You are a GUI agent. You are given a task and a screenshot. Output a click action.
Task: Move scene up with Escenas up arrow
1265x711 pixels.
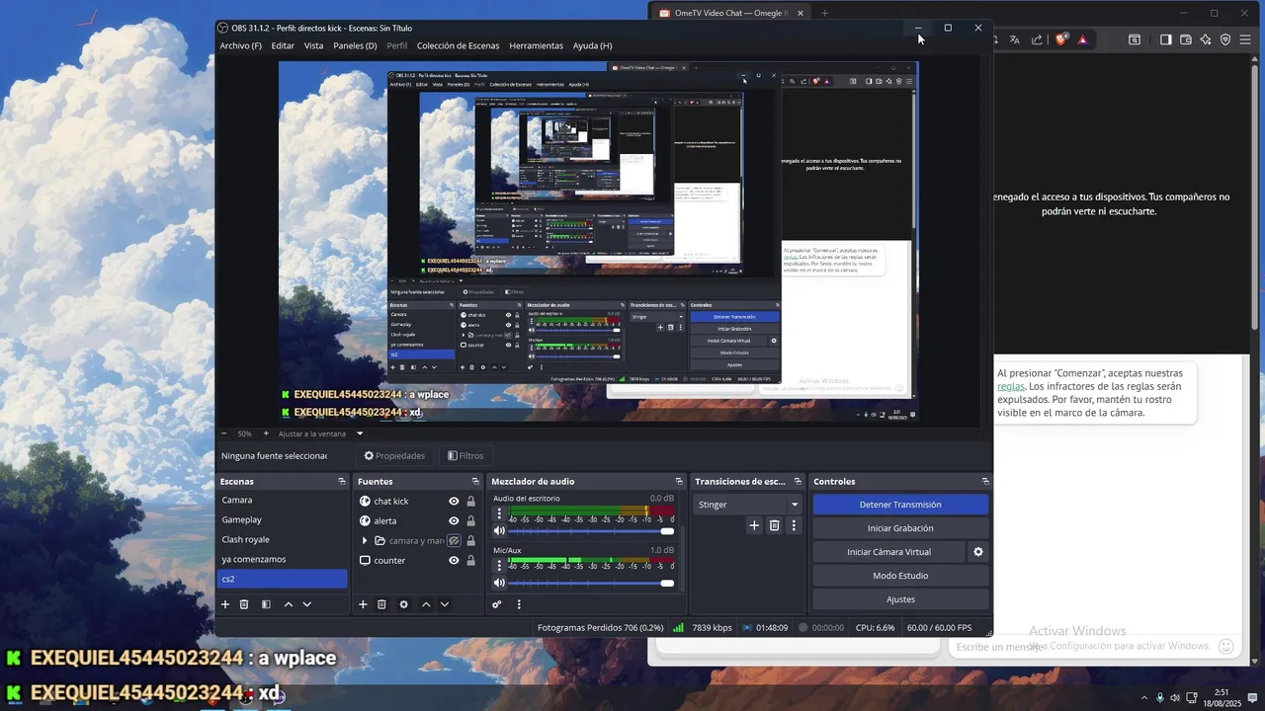289,604
